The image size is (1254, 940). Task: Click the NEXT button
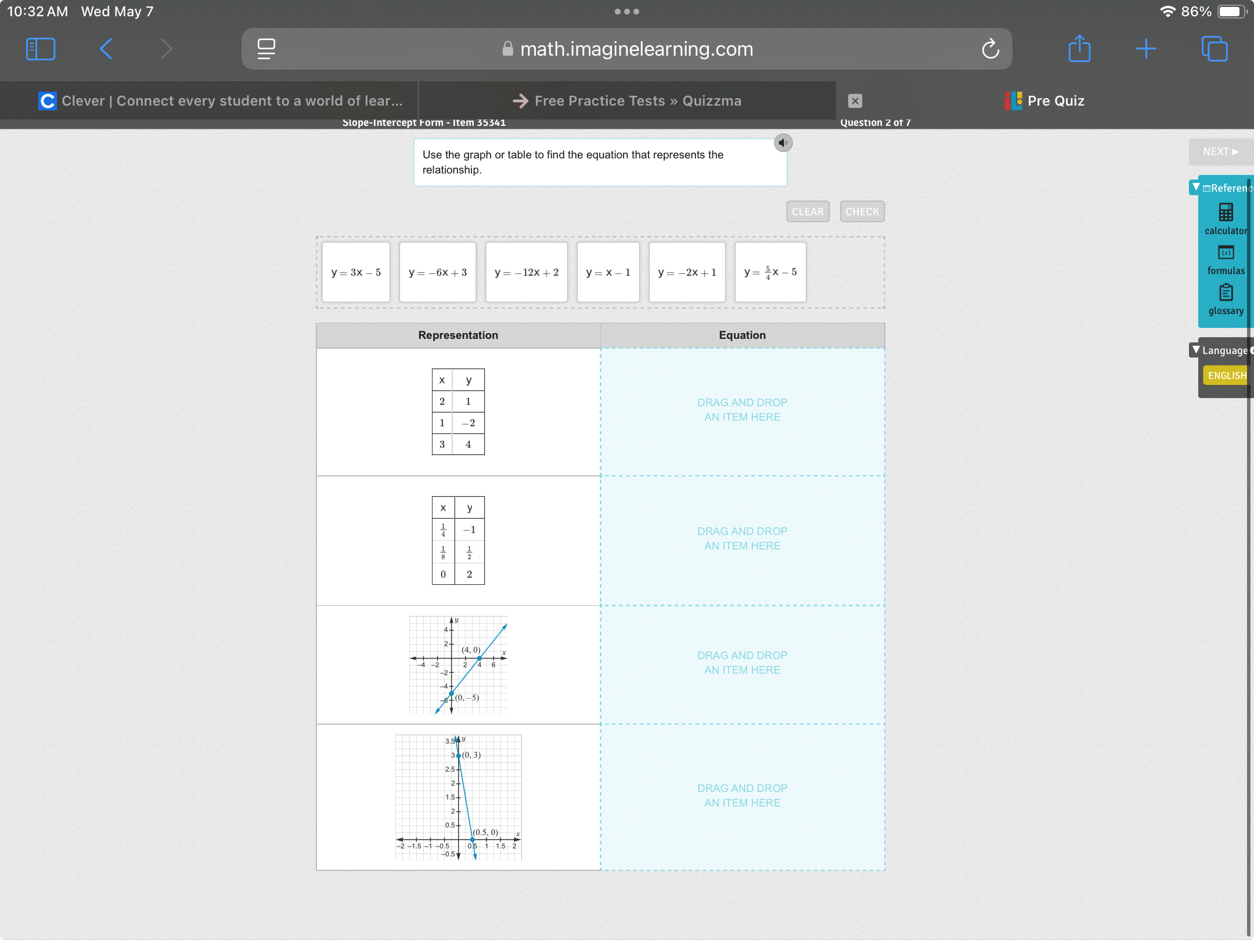1221,151
